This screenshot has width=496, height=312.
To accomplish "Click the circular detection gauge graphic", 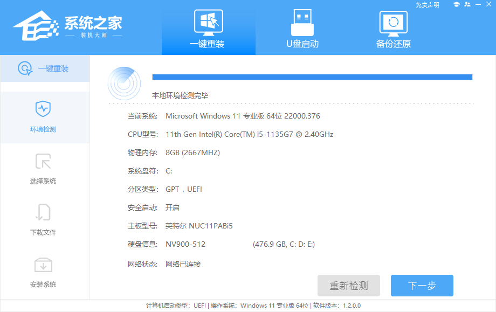I will click(124, 84).
